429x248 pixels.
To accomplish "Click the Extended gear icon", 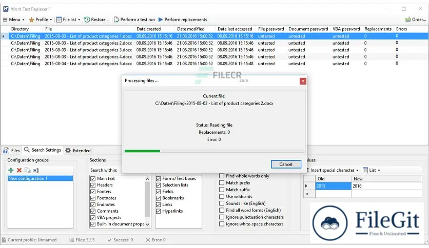I will (x=68, y=151).
